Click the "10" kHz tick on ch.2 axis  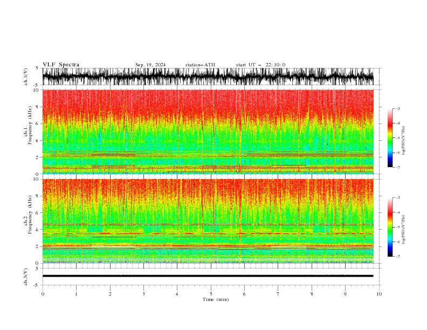pyautogui.click(x=36, y=179)
